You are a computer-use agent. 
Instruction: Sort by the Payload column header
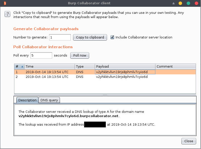pyautogui.click(x=125, y=67)
